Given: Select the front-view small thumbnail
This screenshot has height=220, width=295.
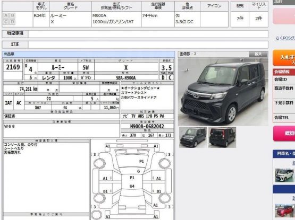Looking at the screenshot, I should (x=193, y=137).
